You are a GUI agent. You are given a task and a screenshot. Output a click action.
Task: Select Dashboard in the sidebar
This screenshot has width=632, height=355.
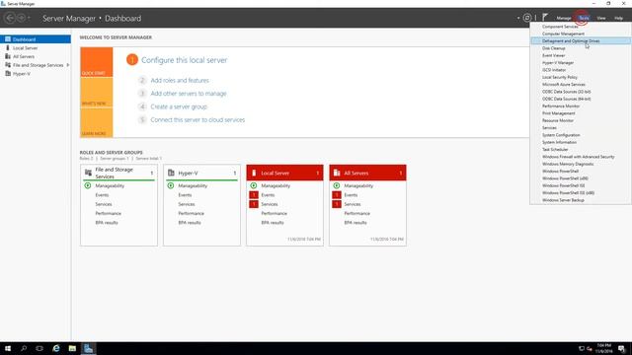coord(36,39)
